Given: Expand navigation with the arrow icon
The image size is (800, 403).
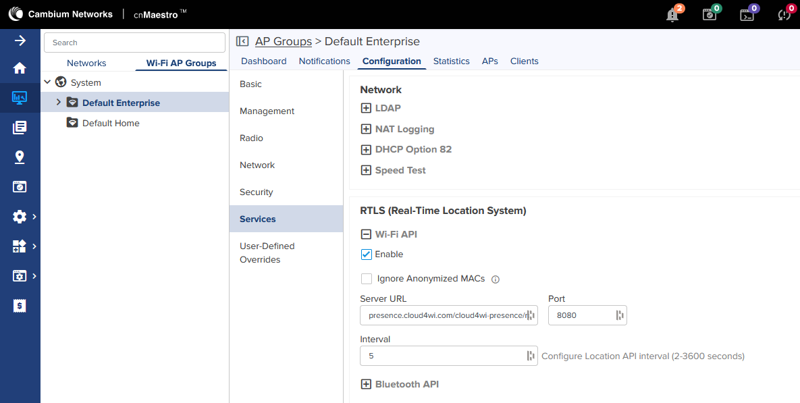Looking at the screenshot, I should pos(20,41).
